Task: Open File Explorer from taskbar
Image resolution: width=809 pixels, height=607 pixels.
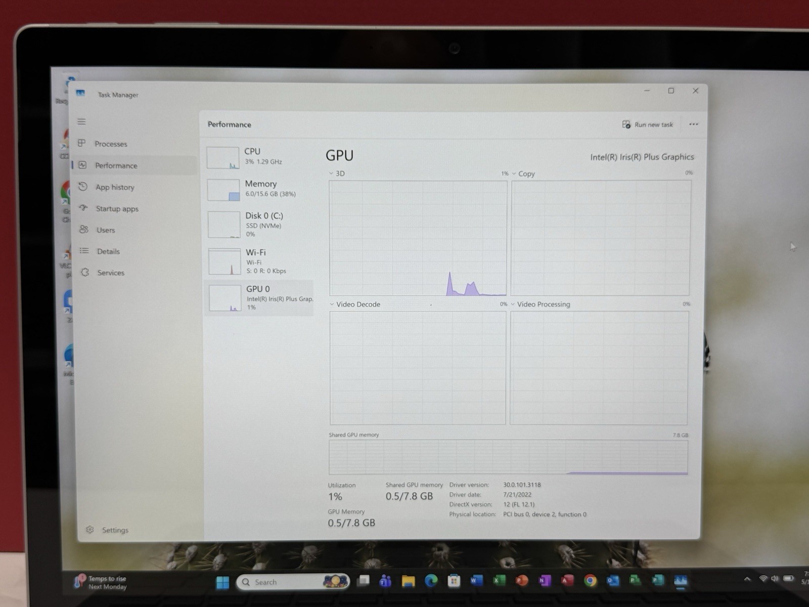Action: pos(408,581)
